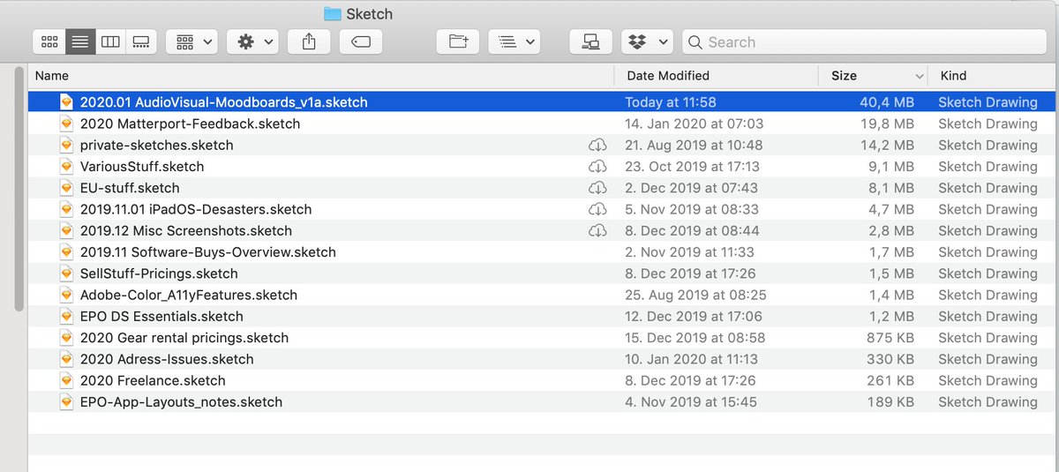Select SellStuff-Pricings.sketch file
The image size is (1059, 472).
pyautogui.click(x=544, y=273)
